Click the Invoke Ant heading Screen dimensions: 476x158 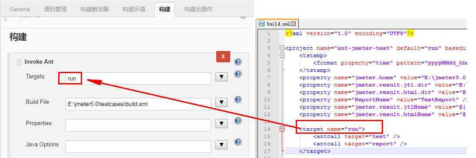point(39,62)
